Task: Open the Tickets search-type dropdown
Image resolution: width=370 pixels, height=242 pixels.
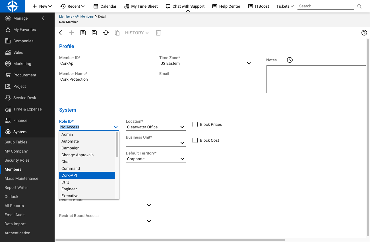Action: (285, 6)
